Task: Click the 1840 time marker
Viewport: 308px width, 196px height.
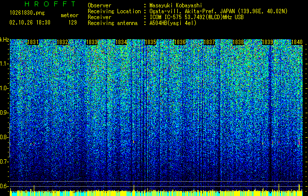Action: pos(297,42)
